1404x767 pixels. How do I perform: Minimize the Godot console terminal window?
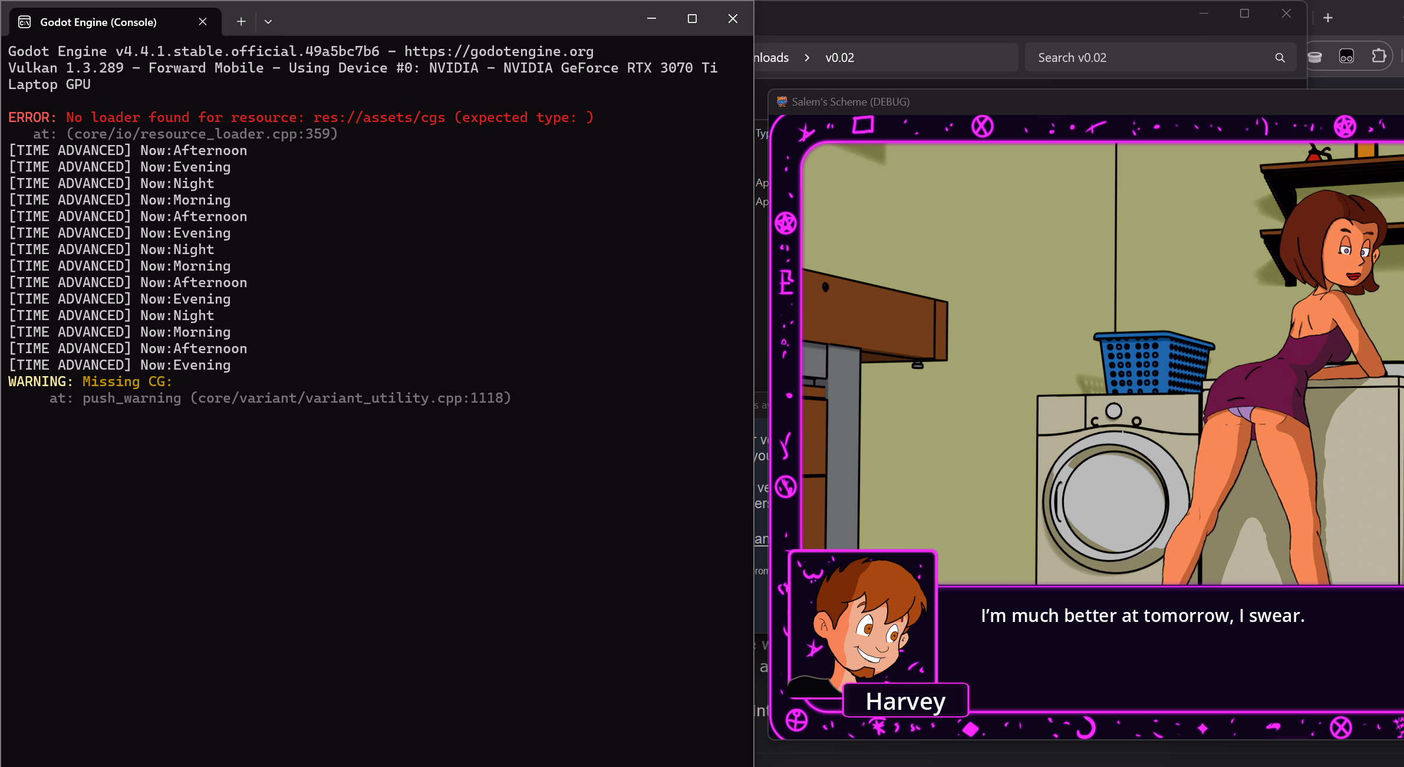pos(651,19)
